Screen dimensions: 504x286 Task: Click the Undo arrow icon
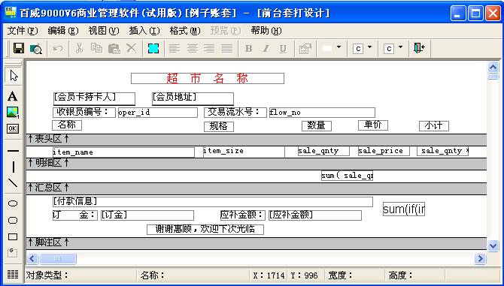tap(58, 49)
